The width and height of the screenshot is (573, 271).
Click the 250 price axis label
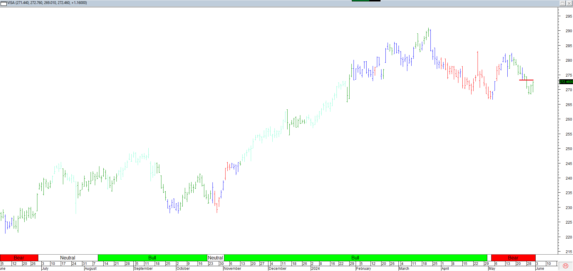click(568, 149)
